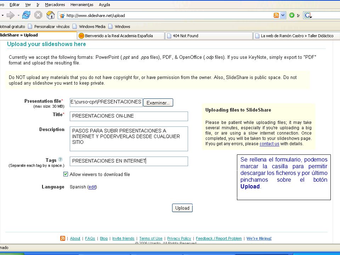Image resolution: width=340 pixels, height=255 pixels.
Task: Click the Forward navigation arrow
Action: (x=10, y=15)
